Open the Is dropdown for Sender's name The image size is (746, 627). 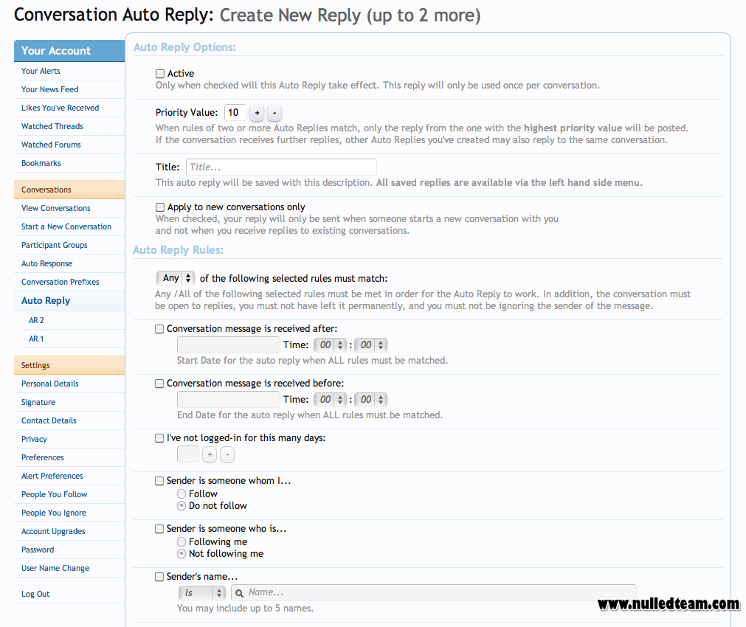click(201, 593)
